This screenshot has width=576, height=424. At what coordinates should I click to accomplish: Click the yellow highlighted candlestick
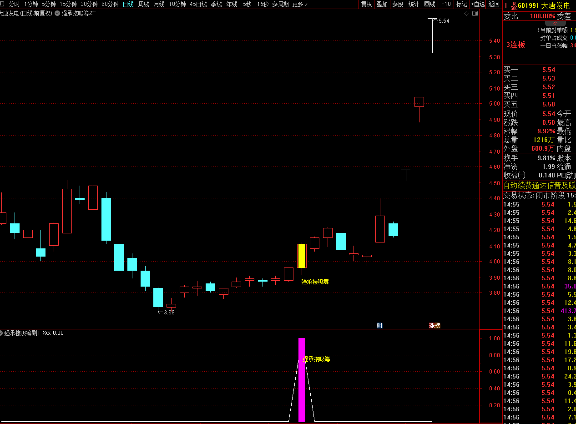(302, 256)
